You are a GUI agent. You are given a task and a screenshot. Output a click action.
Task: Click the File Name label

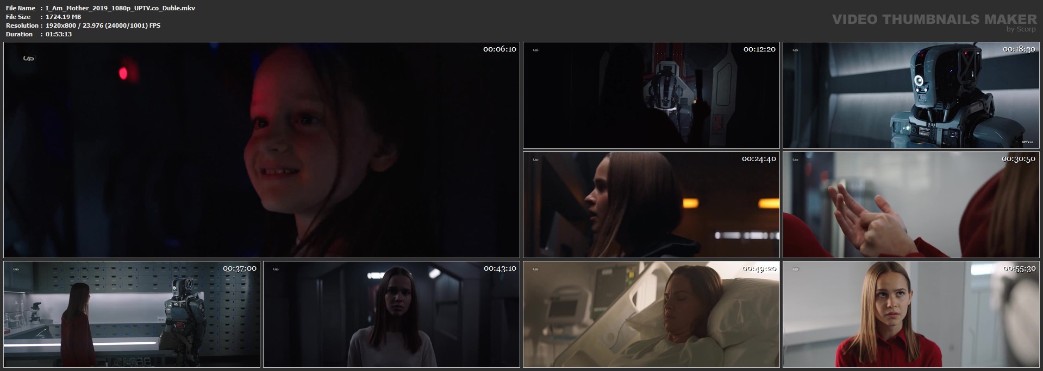[x=21, y=8]
